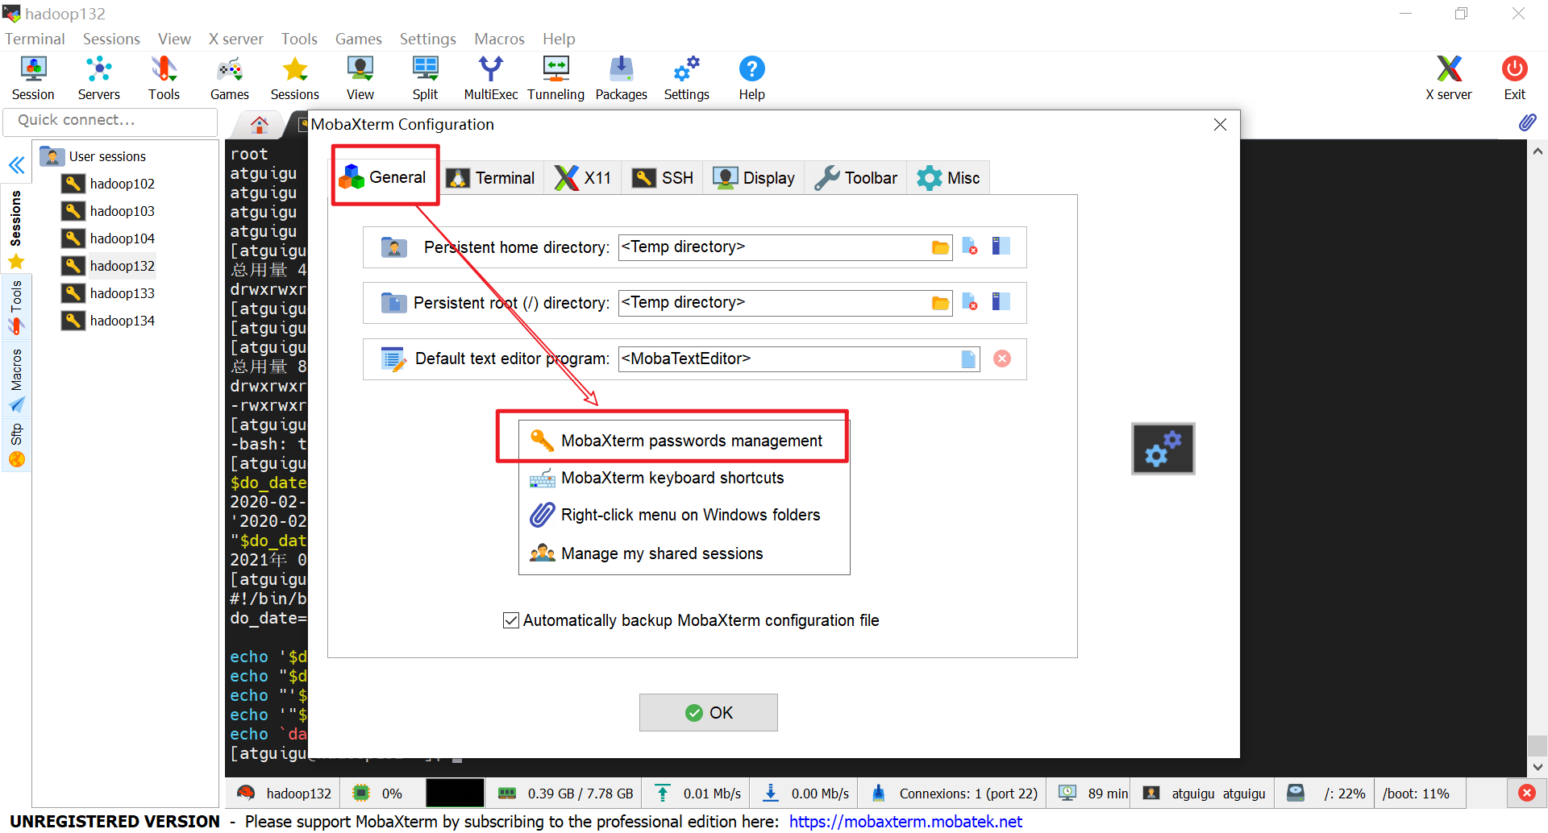Open the Macros side tab
Image resolution: width=1548 pixels, height=833 pixels.
pyautogui.click(x=16, y=379)
